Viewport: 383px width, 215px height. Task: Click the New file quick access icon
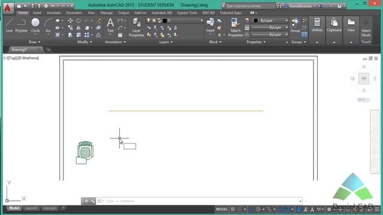pyautogui.click(x=19, y=5)
